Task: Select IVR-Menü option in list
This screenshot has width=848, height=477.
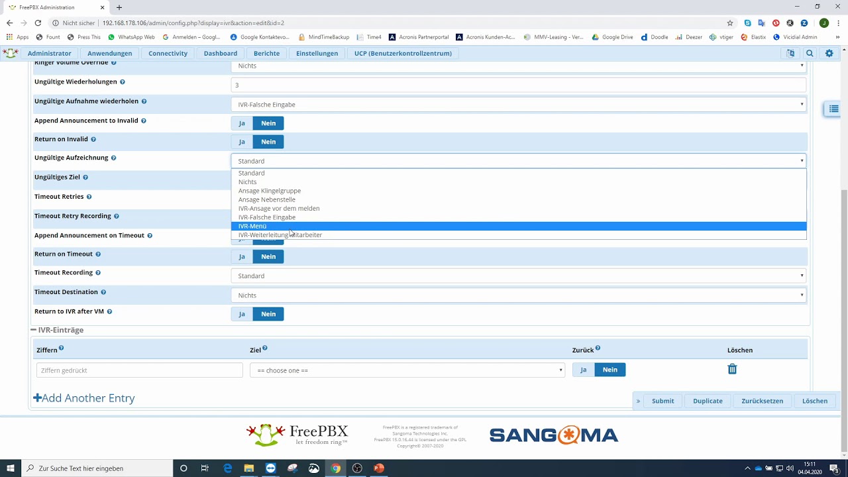Action: (x=519, y=226)
